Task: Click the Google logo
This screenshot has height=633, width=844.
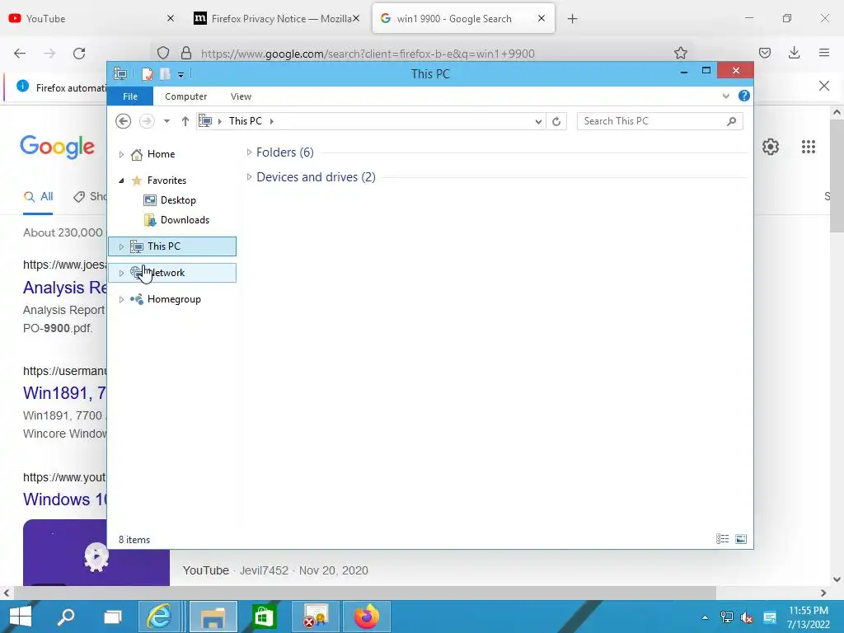Action: pyautogui.click(x=57, y=147)
